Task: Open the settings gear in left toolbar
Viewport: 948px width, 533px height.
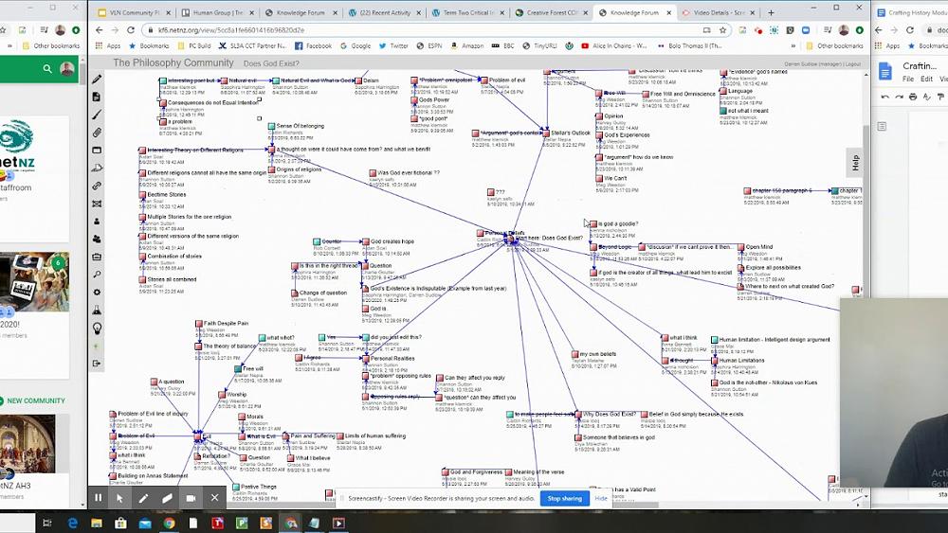Action: 97,292
